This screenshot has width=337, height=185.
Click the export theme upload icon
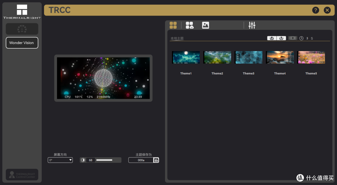tap(272, 38)
